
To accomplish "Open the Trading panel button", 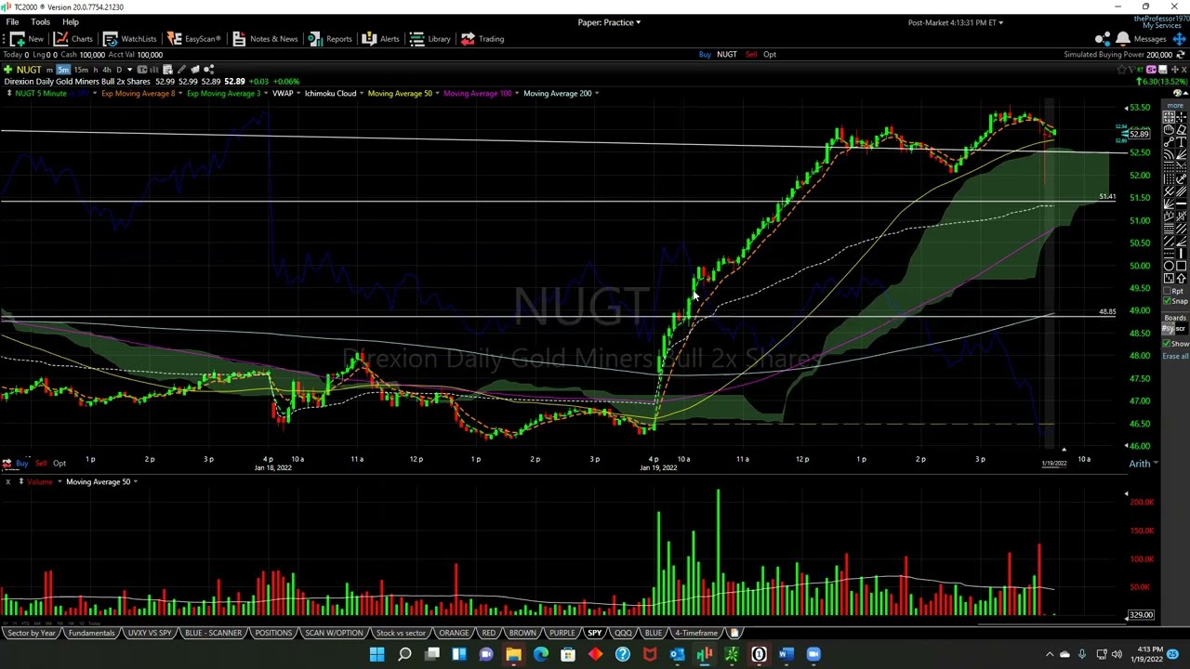I will tap(483, 38).
